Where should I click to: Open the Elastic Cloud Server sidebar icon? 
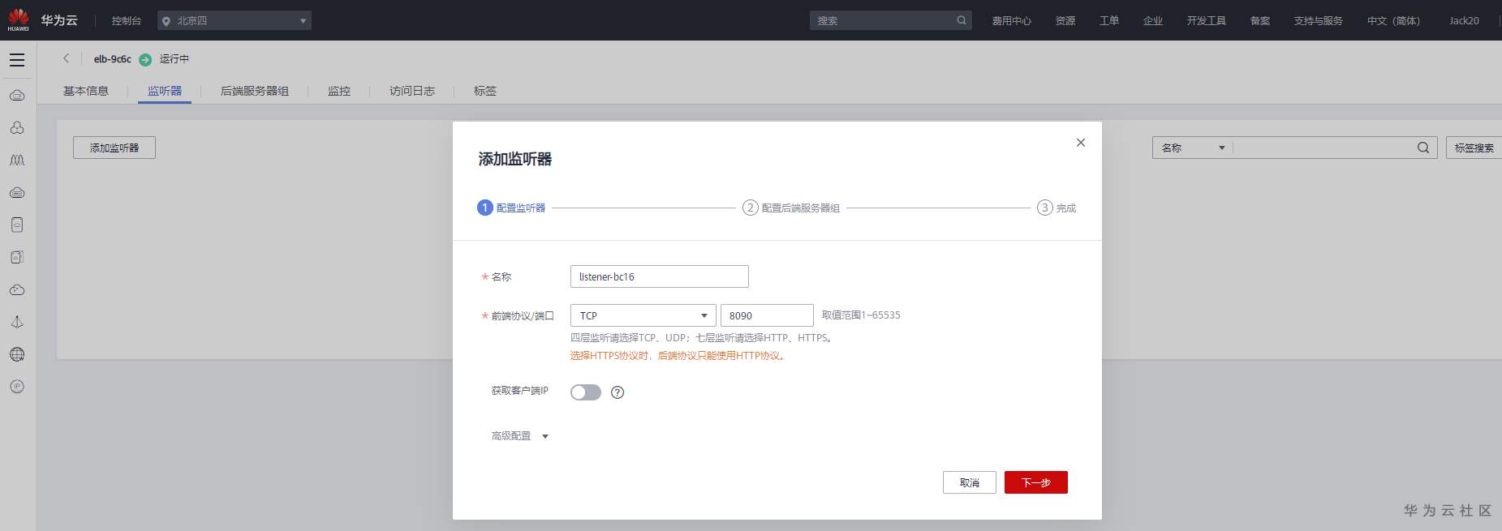17,96
